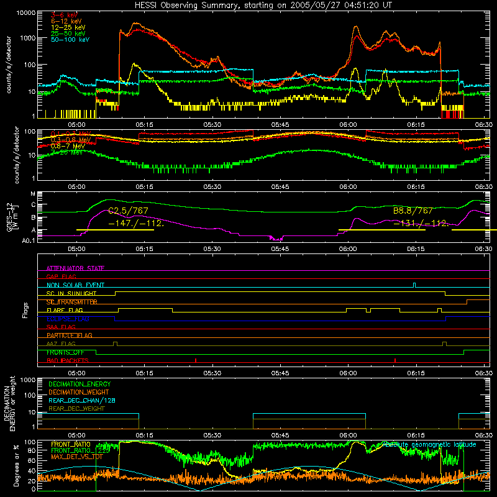
Task: Click the REAR_DEC_CHAN/128 legend label
Action: coord(82,400)
